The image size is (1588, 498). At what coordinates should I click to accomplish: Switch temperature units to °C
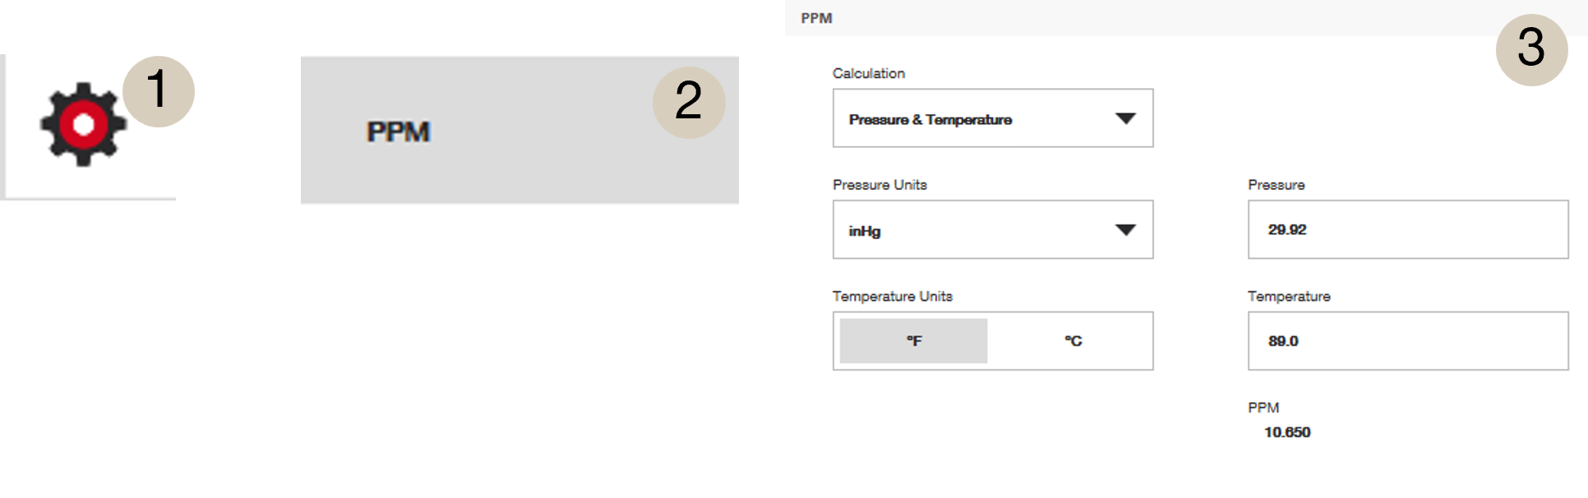(x=1073, y=341)
